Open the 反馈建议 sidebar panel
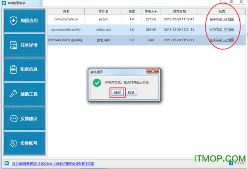The width and height of the screenshot is (248, 169). click(24, 118)
